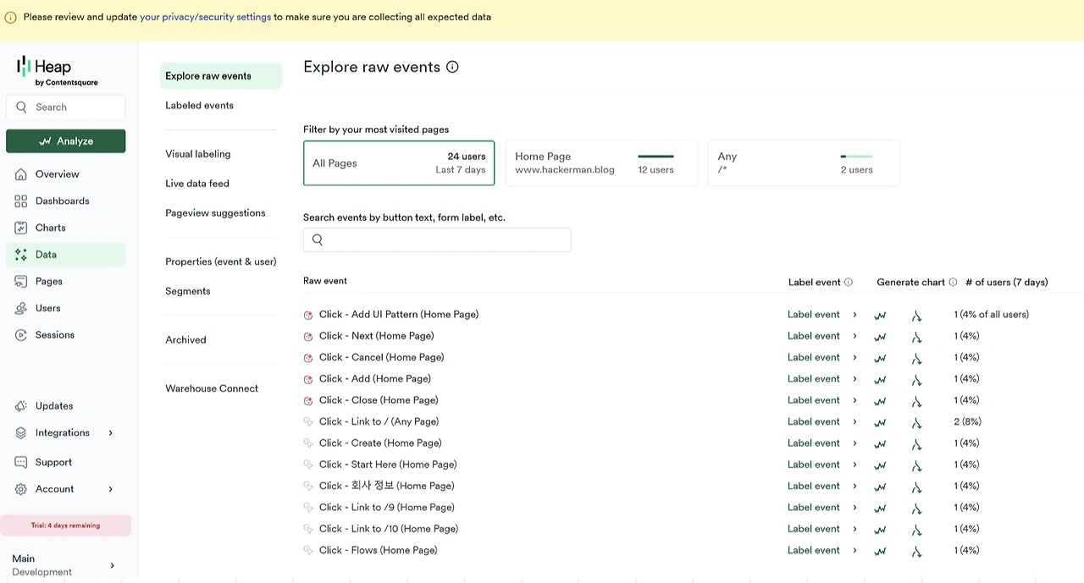Select the Home Page filter card

[x=600, y=163]
